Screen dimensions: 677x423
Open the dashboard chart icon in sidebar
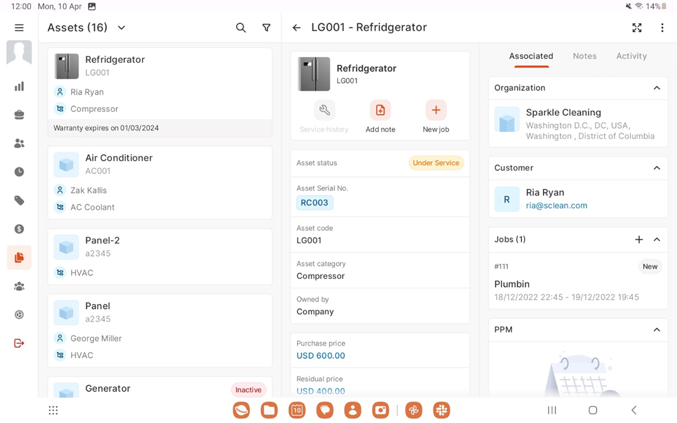(x=19, y=86)
